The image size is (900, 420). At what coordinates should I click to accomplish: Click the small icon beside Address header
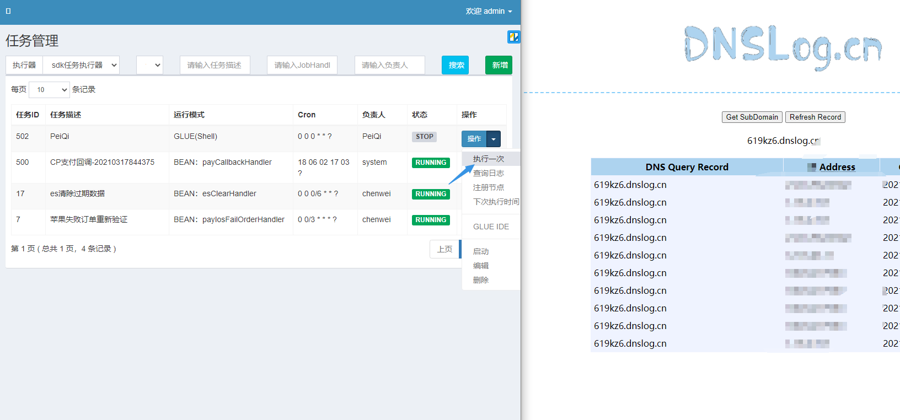(812, 167)
